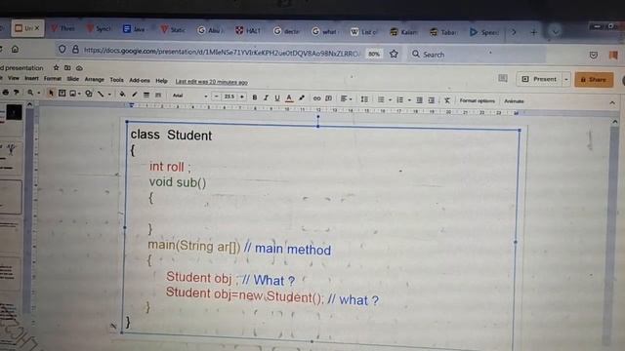Viewport: 625px width, 351px height.
Task: Bookmark this page with the star icon
Action: [394, 54]
